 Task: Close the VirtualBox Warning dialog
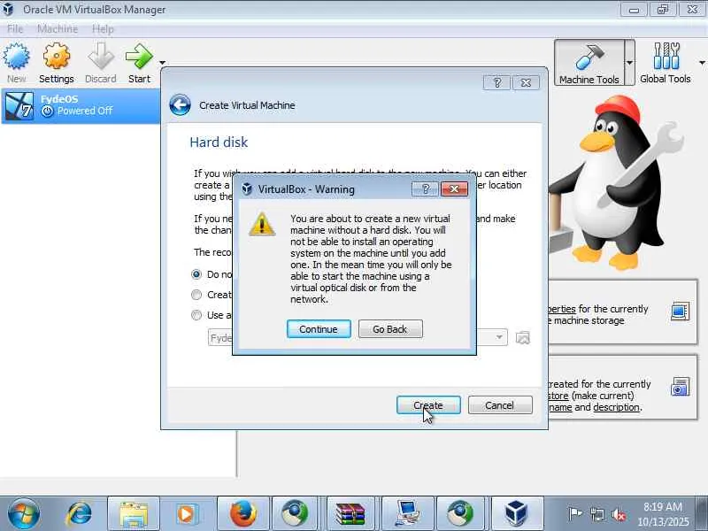click(x=454, y=189)
